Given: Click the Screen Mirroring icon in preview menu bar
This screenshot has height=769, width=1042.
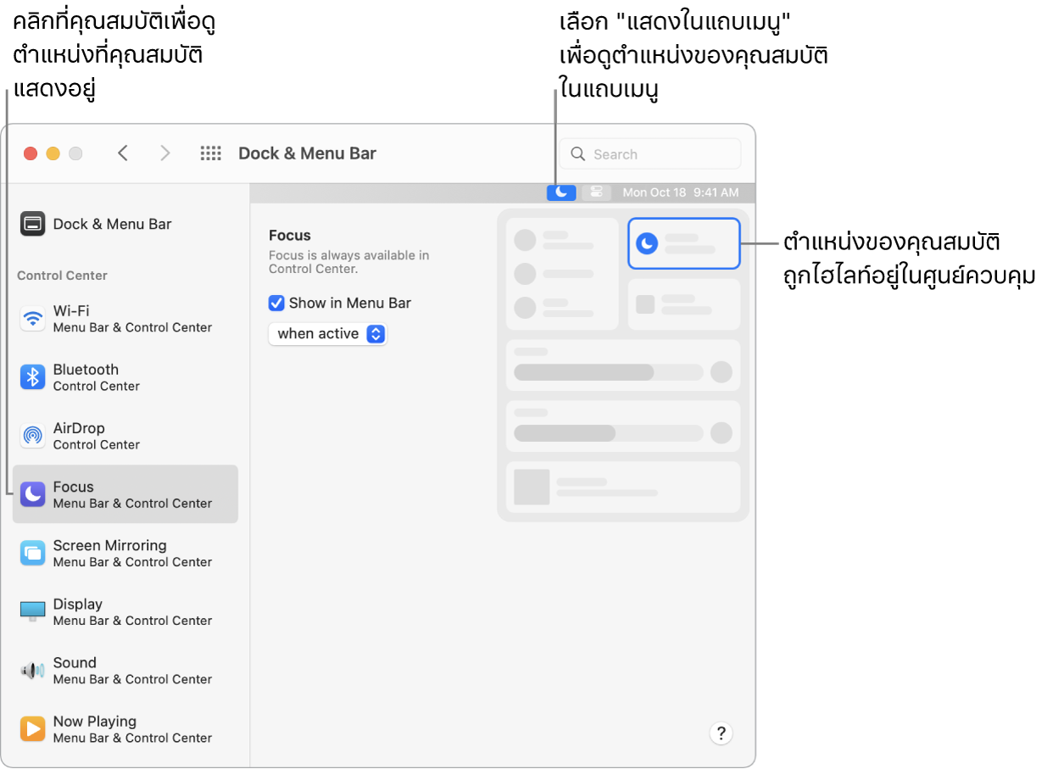Looking at the screenshot, I should click(597, 192).
